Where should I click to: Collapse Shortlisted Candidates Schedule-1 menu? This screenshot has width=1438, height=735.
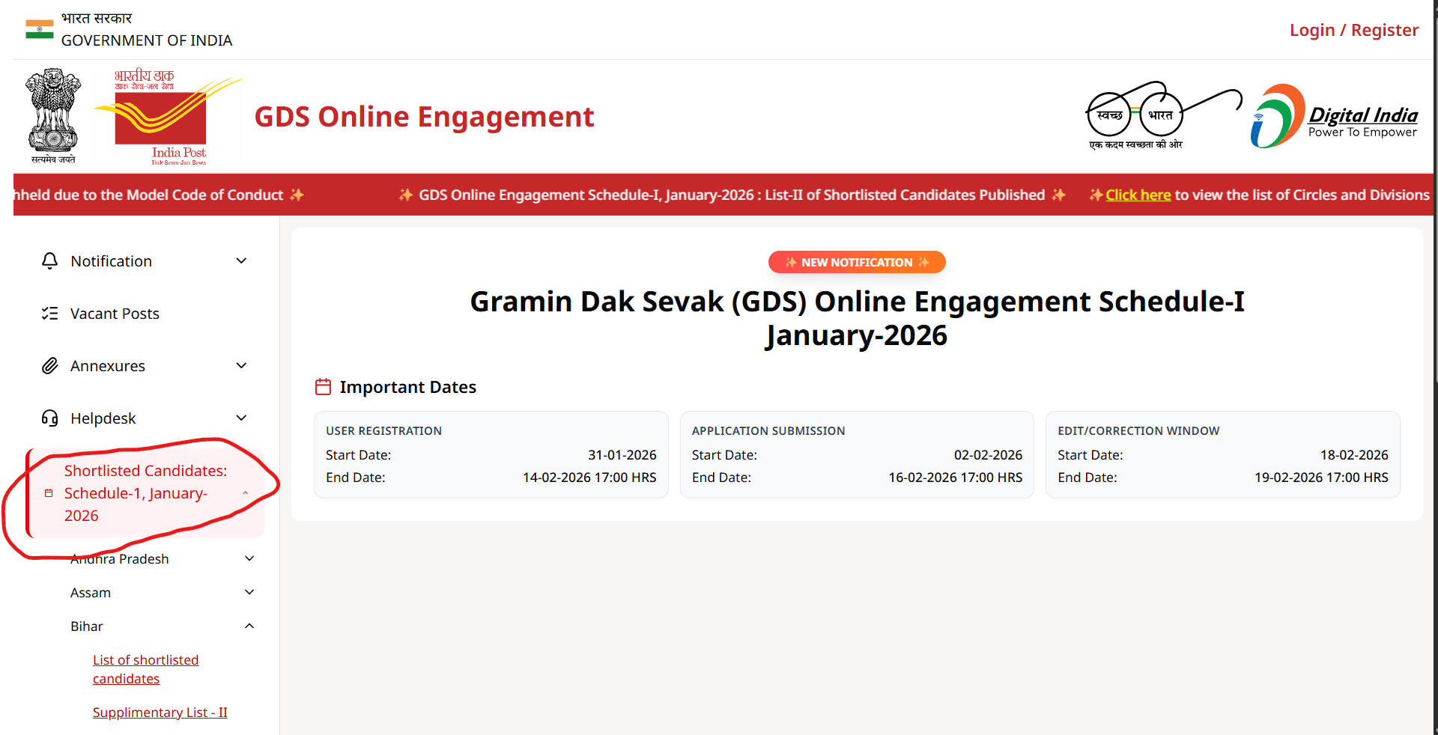(x=245, y=493)
